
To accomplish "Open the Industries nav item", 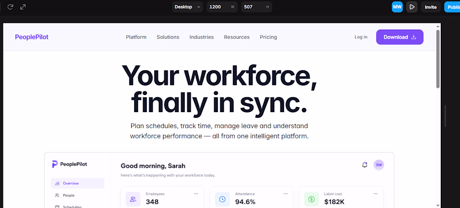I will tap(202, 37).
